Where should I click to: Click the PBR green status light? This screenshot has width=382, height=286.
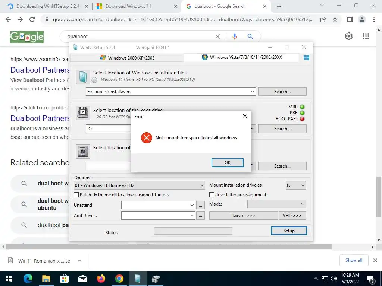click(x=302, y=113)
